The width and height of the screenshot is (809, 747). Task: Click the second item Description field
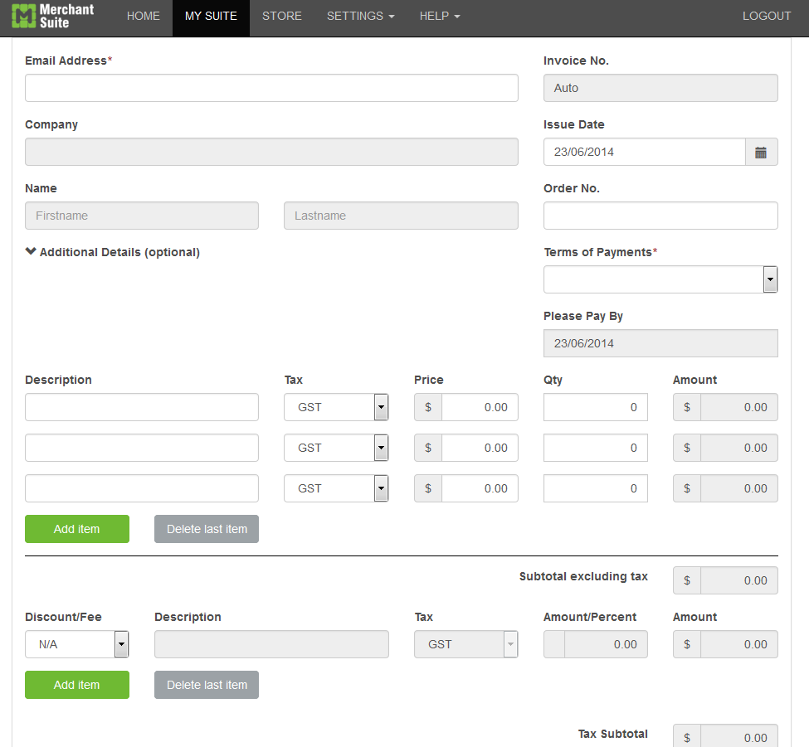coord(142,448)
